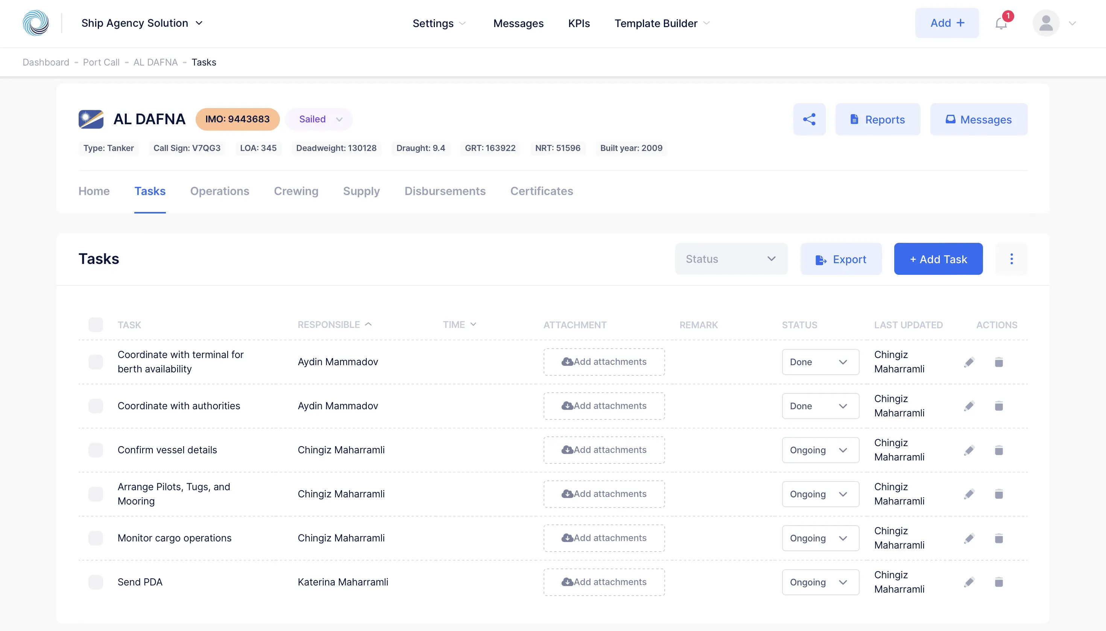Click the share icon button
The height and width of the screenshot is (631, 1106).
[x=809, y=119]
